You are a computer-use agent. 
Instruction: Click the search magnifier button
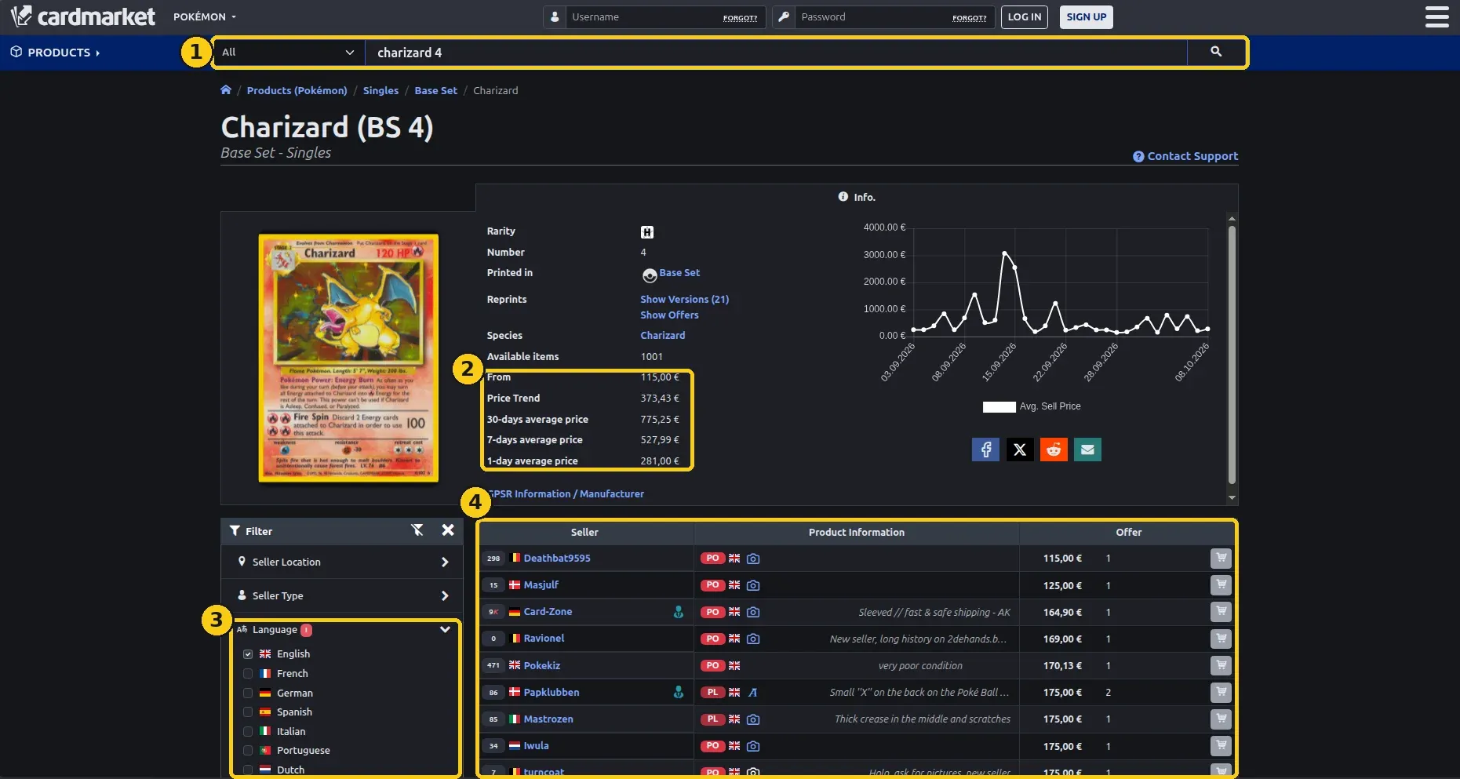(1215, 52)
